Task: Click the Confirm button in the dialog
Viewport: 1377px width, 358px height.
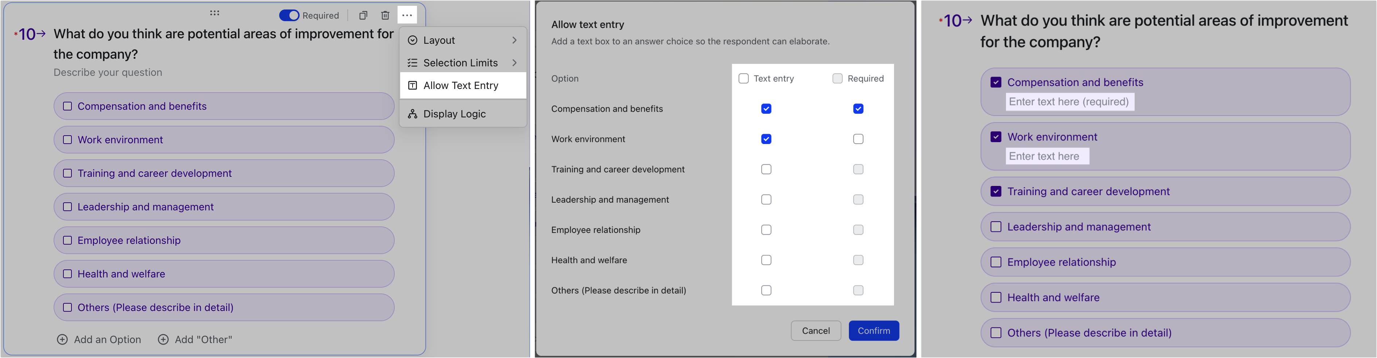Action: point(873,330)
